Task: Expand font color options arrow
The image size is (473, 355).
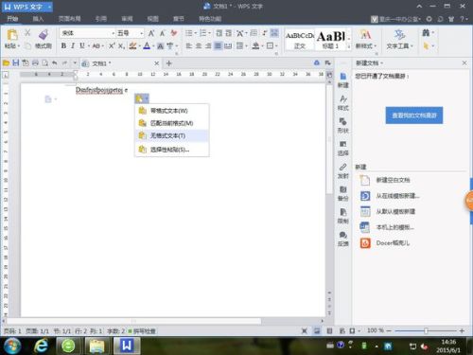Action: click(x=153, y=46)
